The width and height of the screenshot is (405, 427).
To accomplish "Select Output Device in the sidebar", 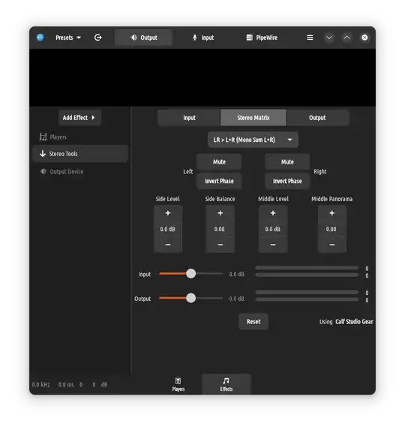I will (80, 171).
